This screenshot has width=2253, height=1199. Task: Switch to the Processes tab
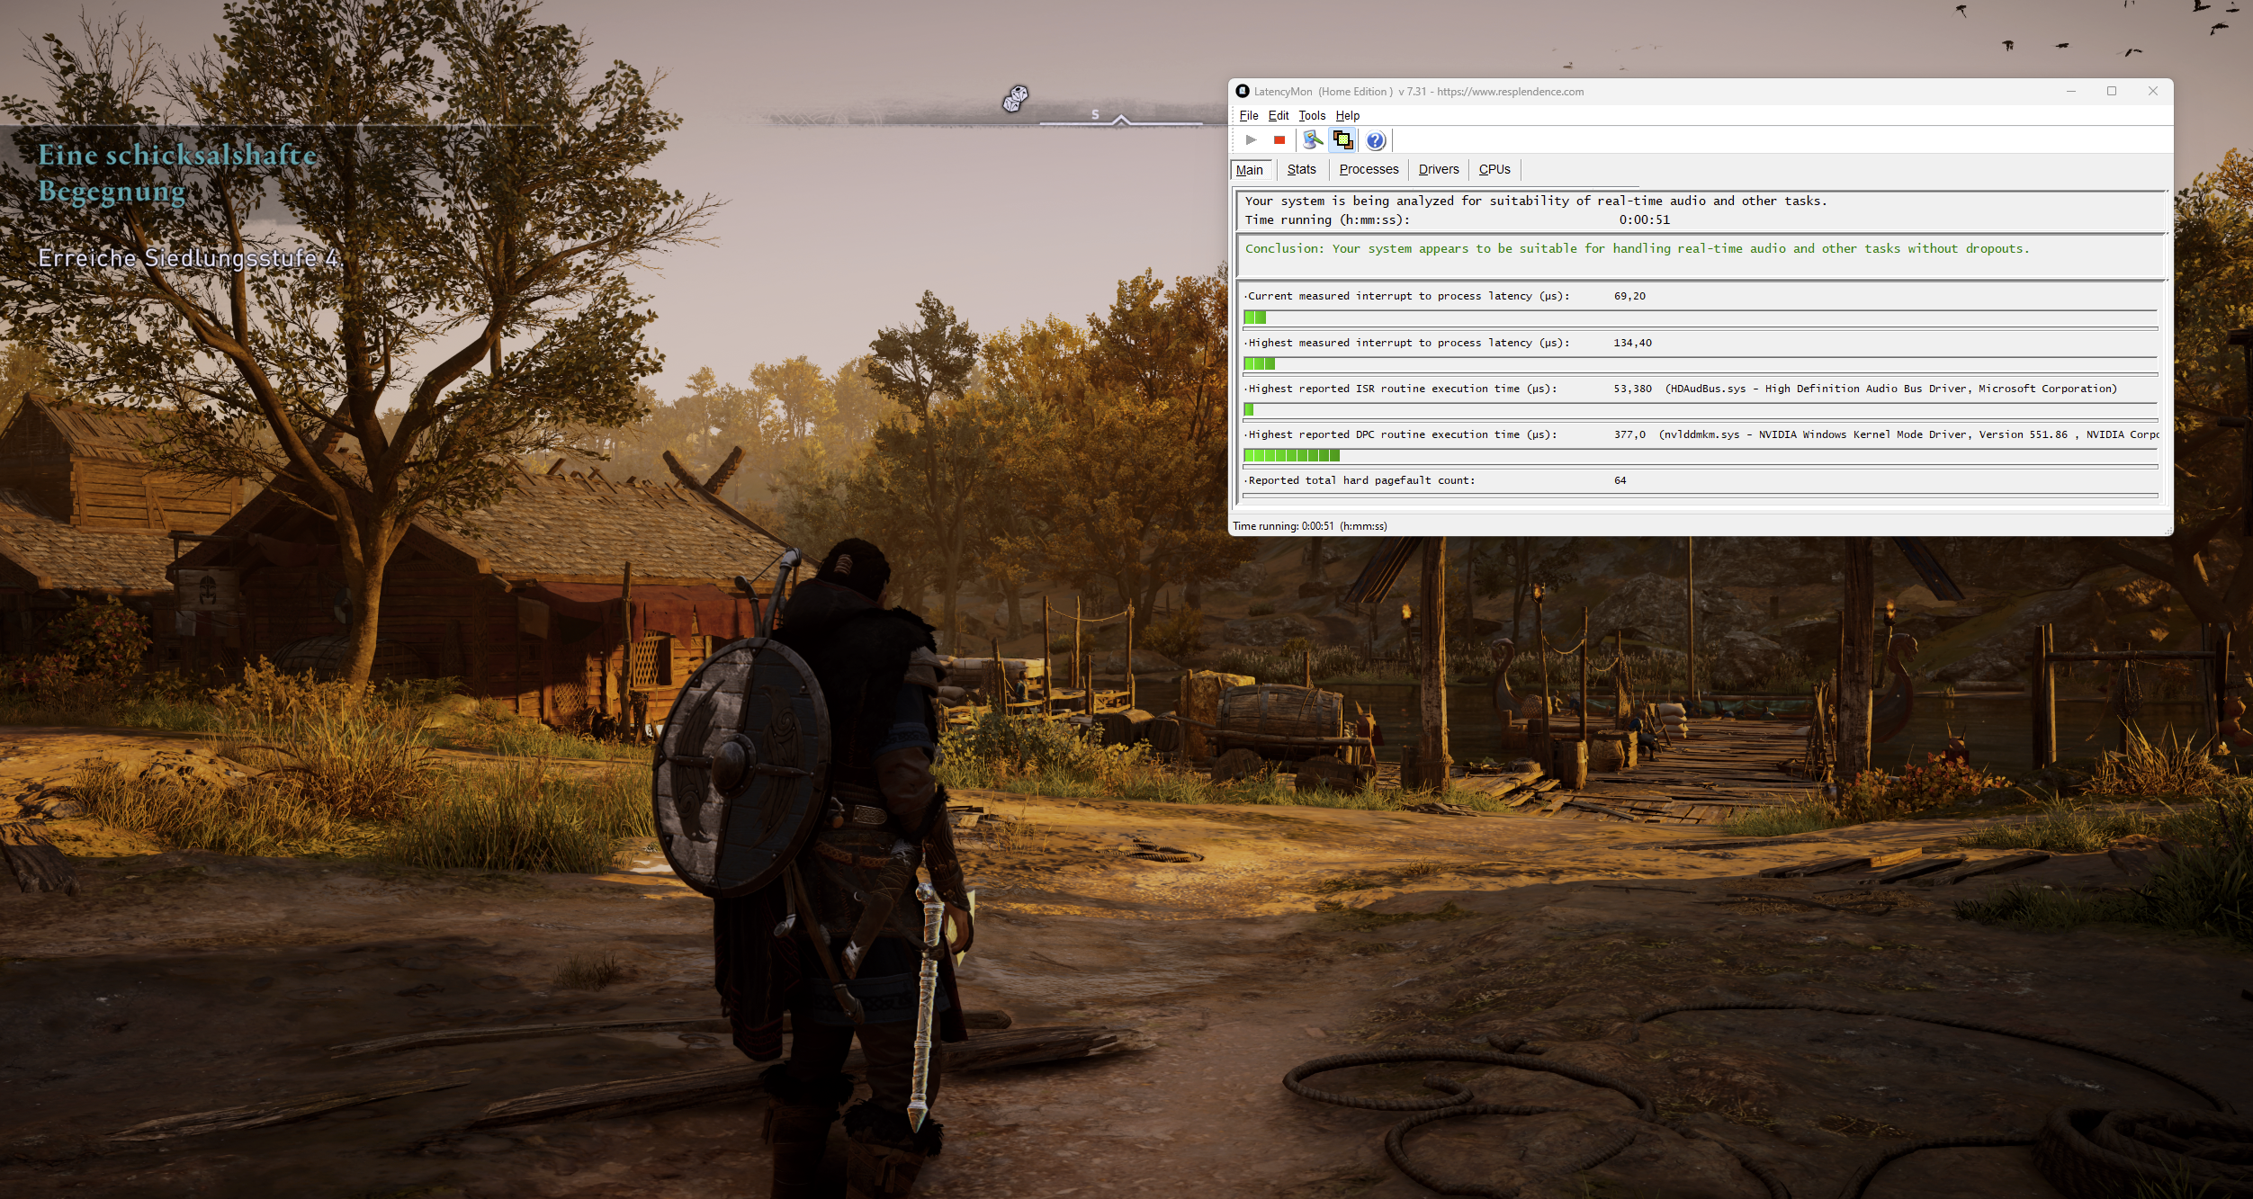point(1369,170)
